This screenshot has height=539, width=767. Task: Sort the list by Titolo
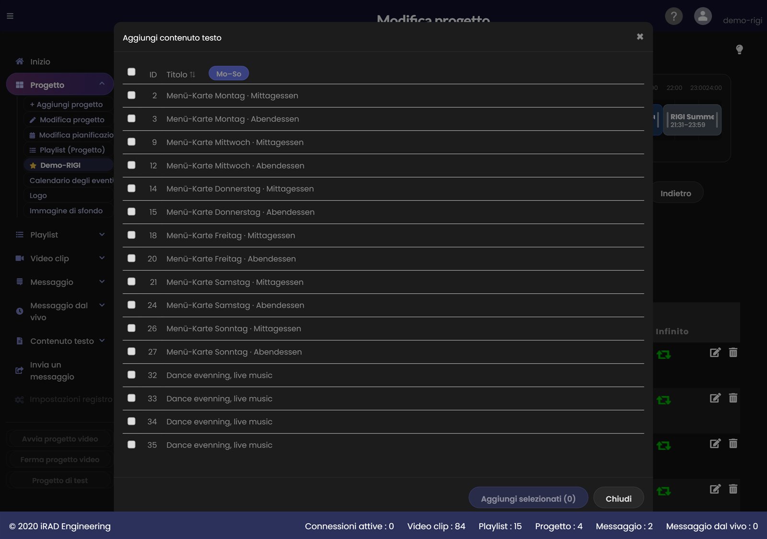point(181,75)
